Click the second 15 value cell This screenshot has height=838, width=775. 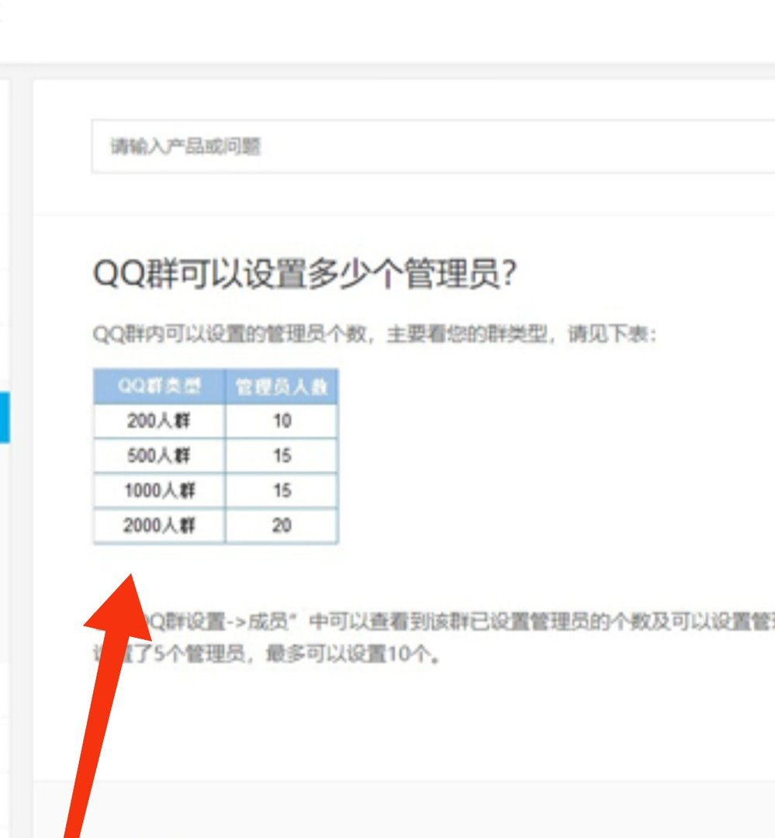click(x=281, y=490)
